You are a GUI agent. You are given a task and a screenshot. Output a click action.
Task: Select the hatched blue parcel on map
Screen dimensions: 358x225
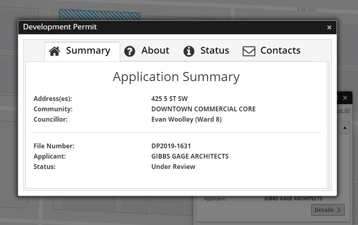99,15
